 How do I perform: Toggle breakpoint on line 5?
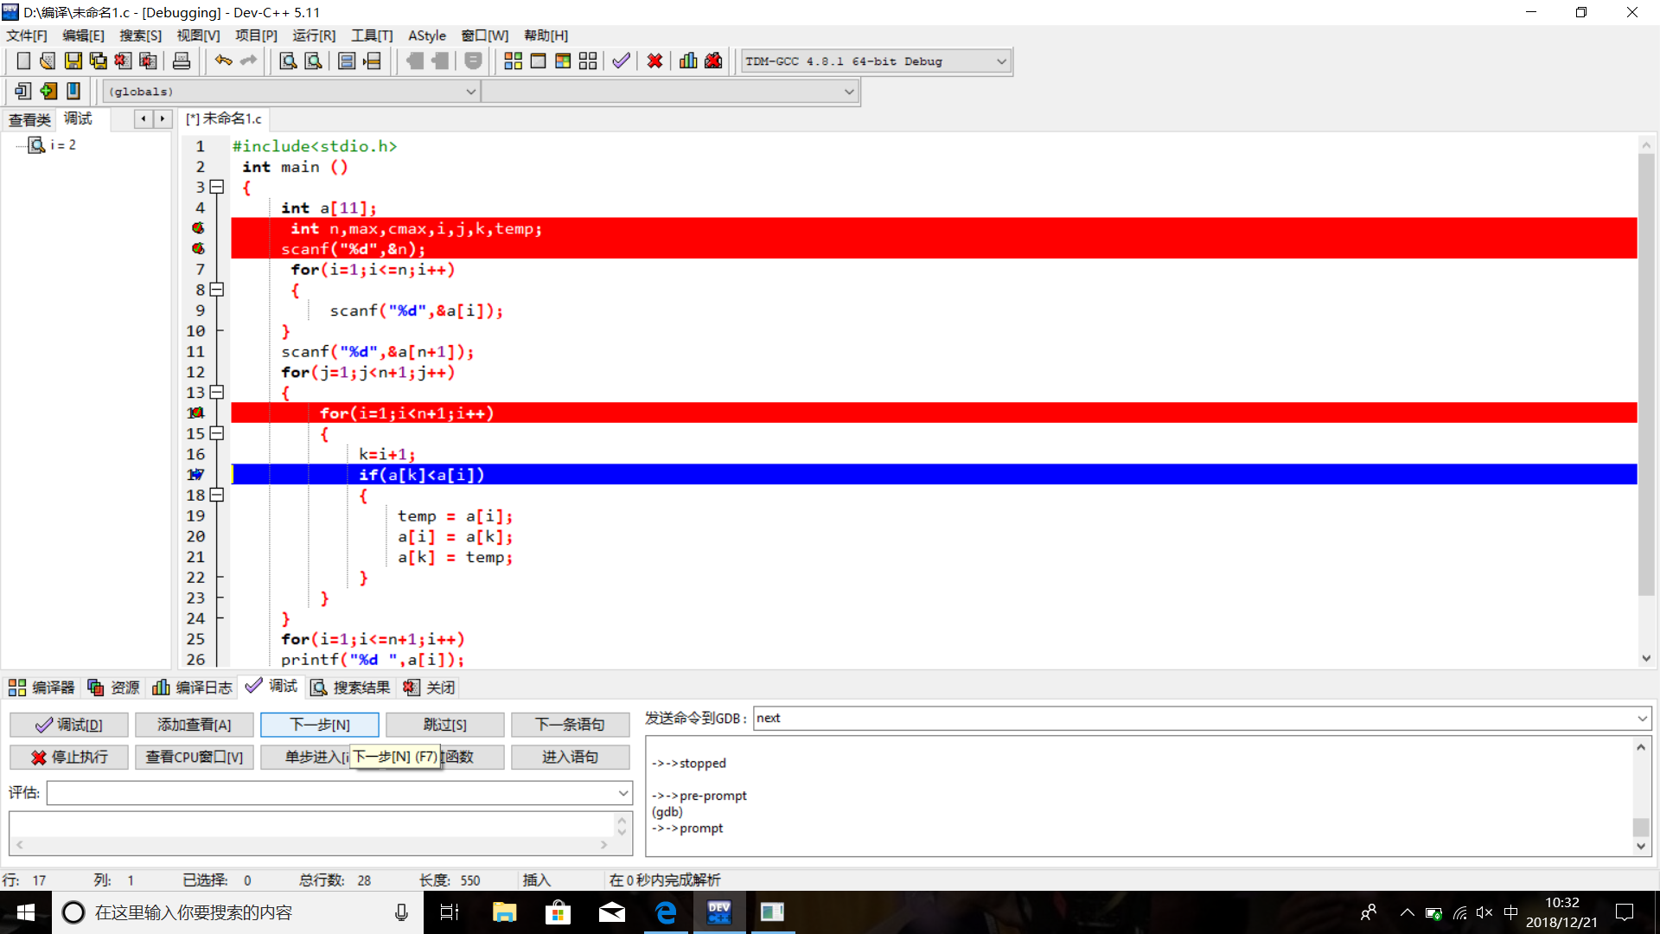198,228
